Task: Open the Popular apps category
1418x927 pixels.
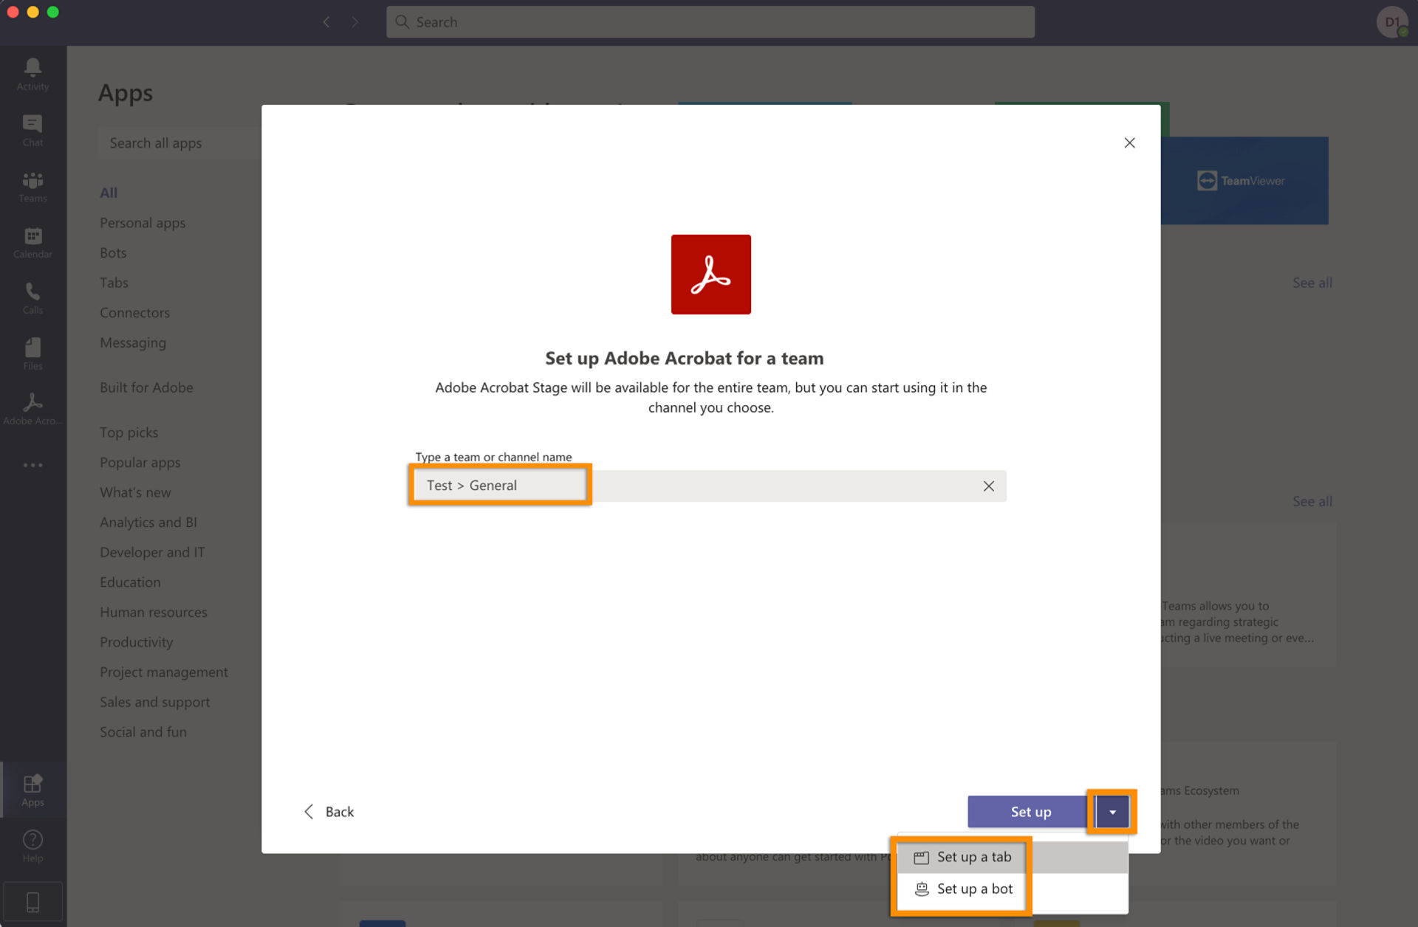Action: [x=140, y=463]
